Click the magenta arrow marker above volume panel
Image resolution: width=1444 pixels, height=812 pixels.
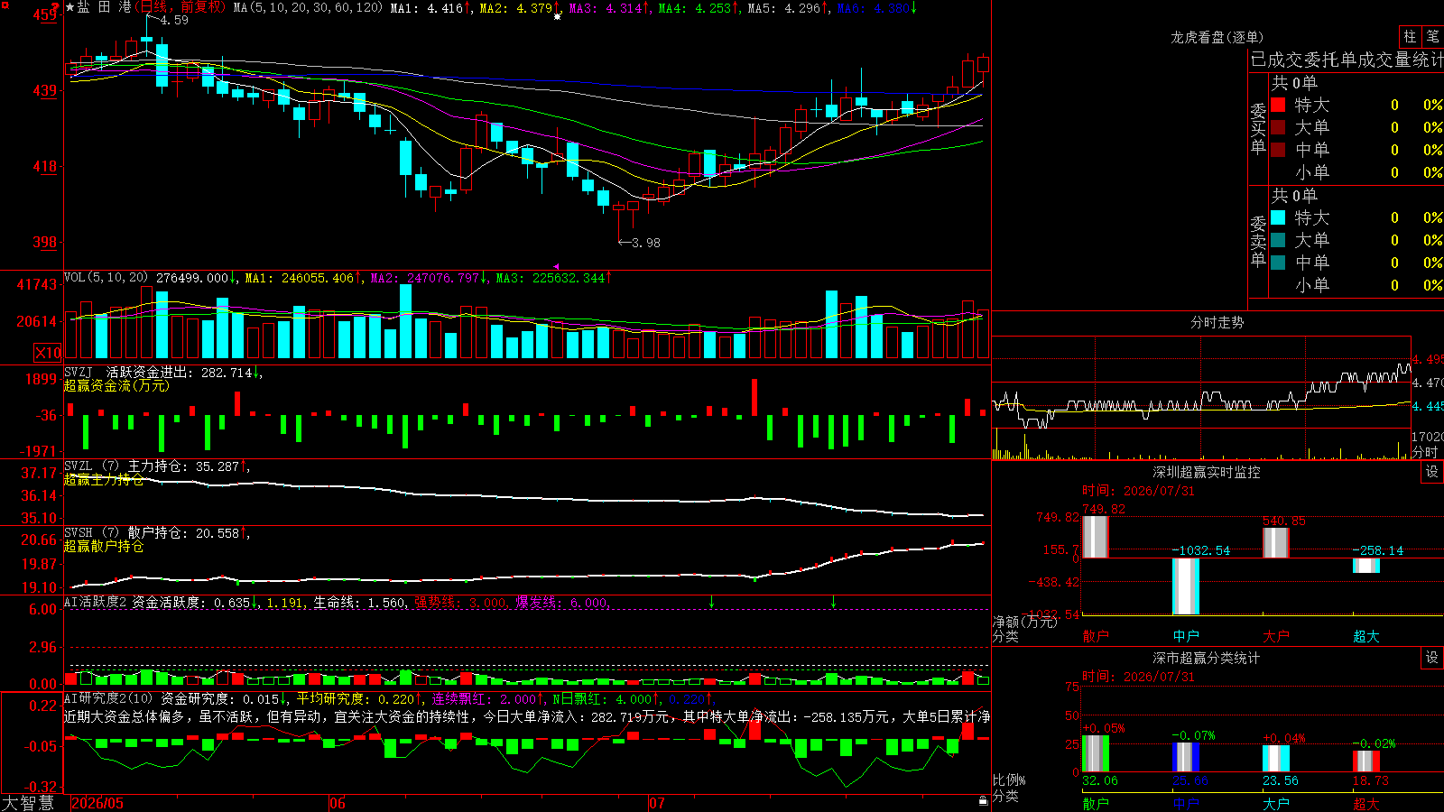point(556,266)
